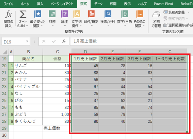Image resolution: width=193 pixels, height=139 pixels.
Task: Expand the 名前の定義 dropdown arrow
Action: coord(189,12)
